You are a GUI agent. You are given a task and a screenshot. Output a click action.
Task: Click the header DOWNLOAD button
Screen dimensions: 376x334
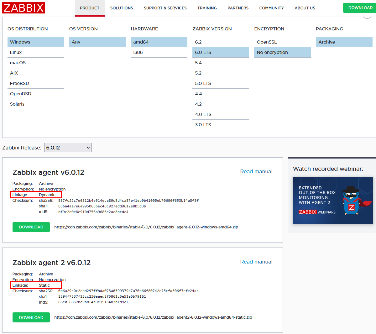point(359,8)
